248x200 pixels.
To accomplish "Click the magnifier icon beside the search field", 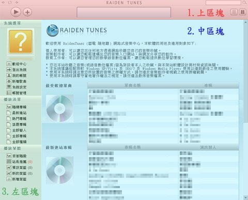I will click(244, 3).
